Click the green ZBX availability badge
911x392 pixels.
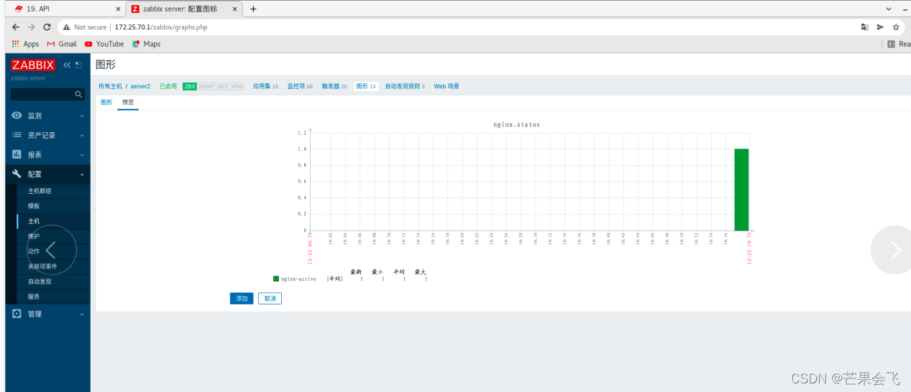(190, 86)
